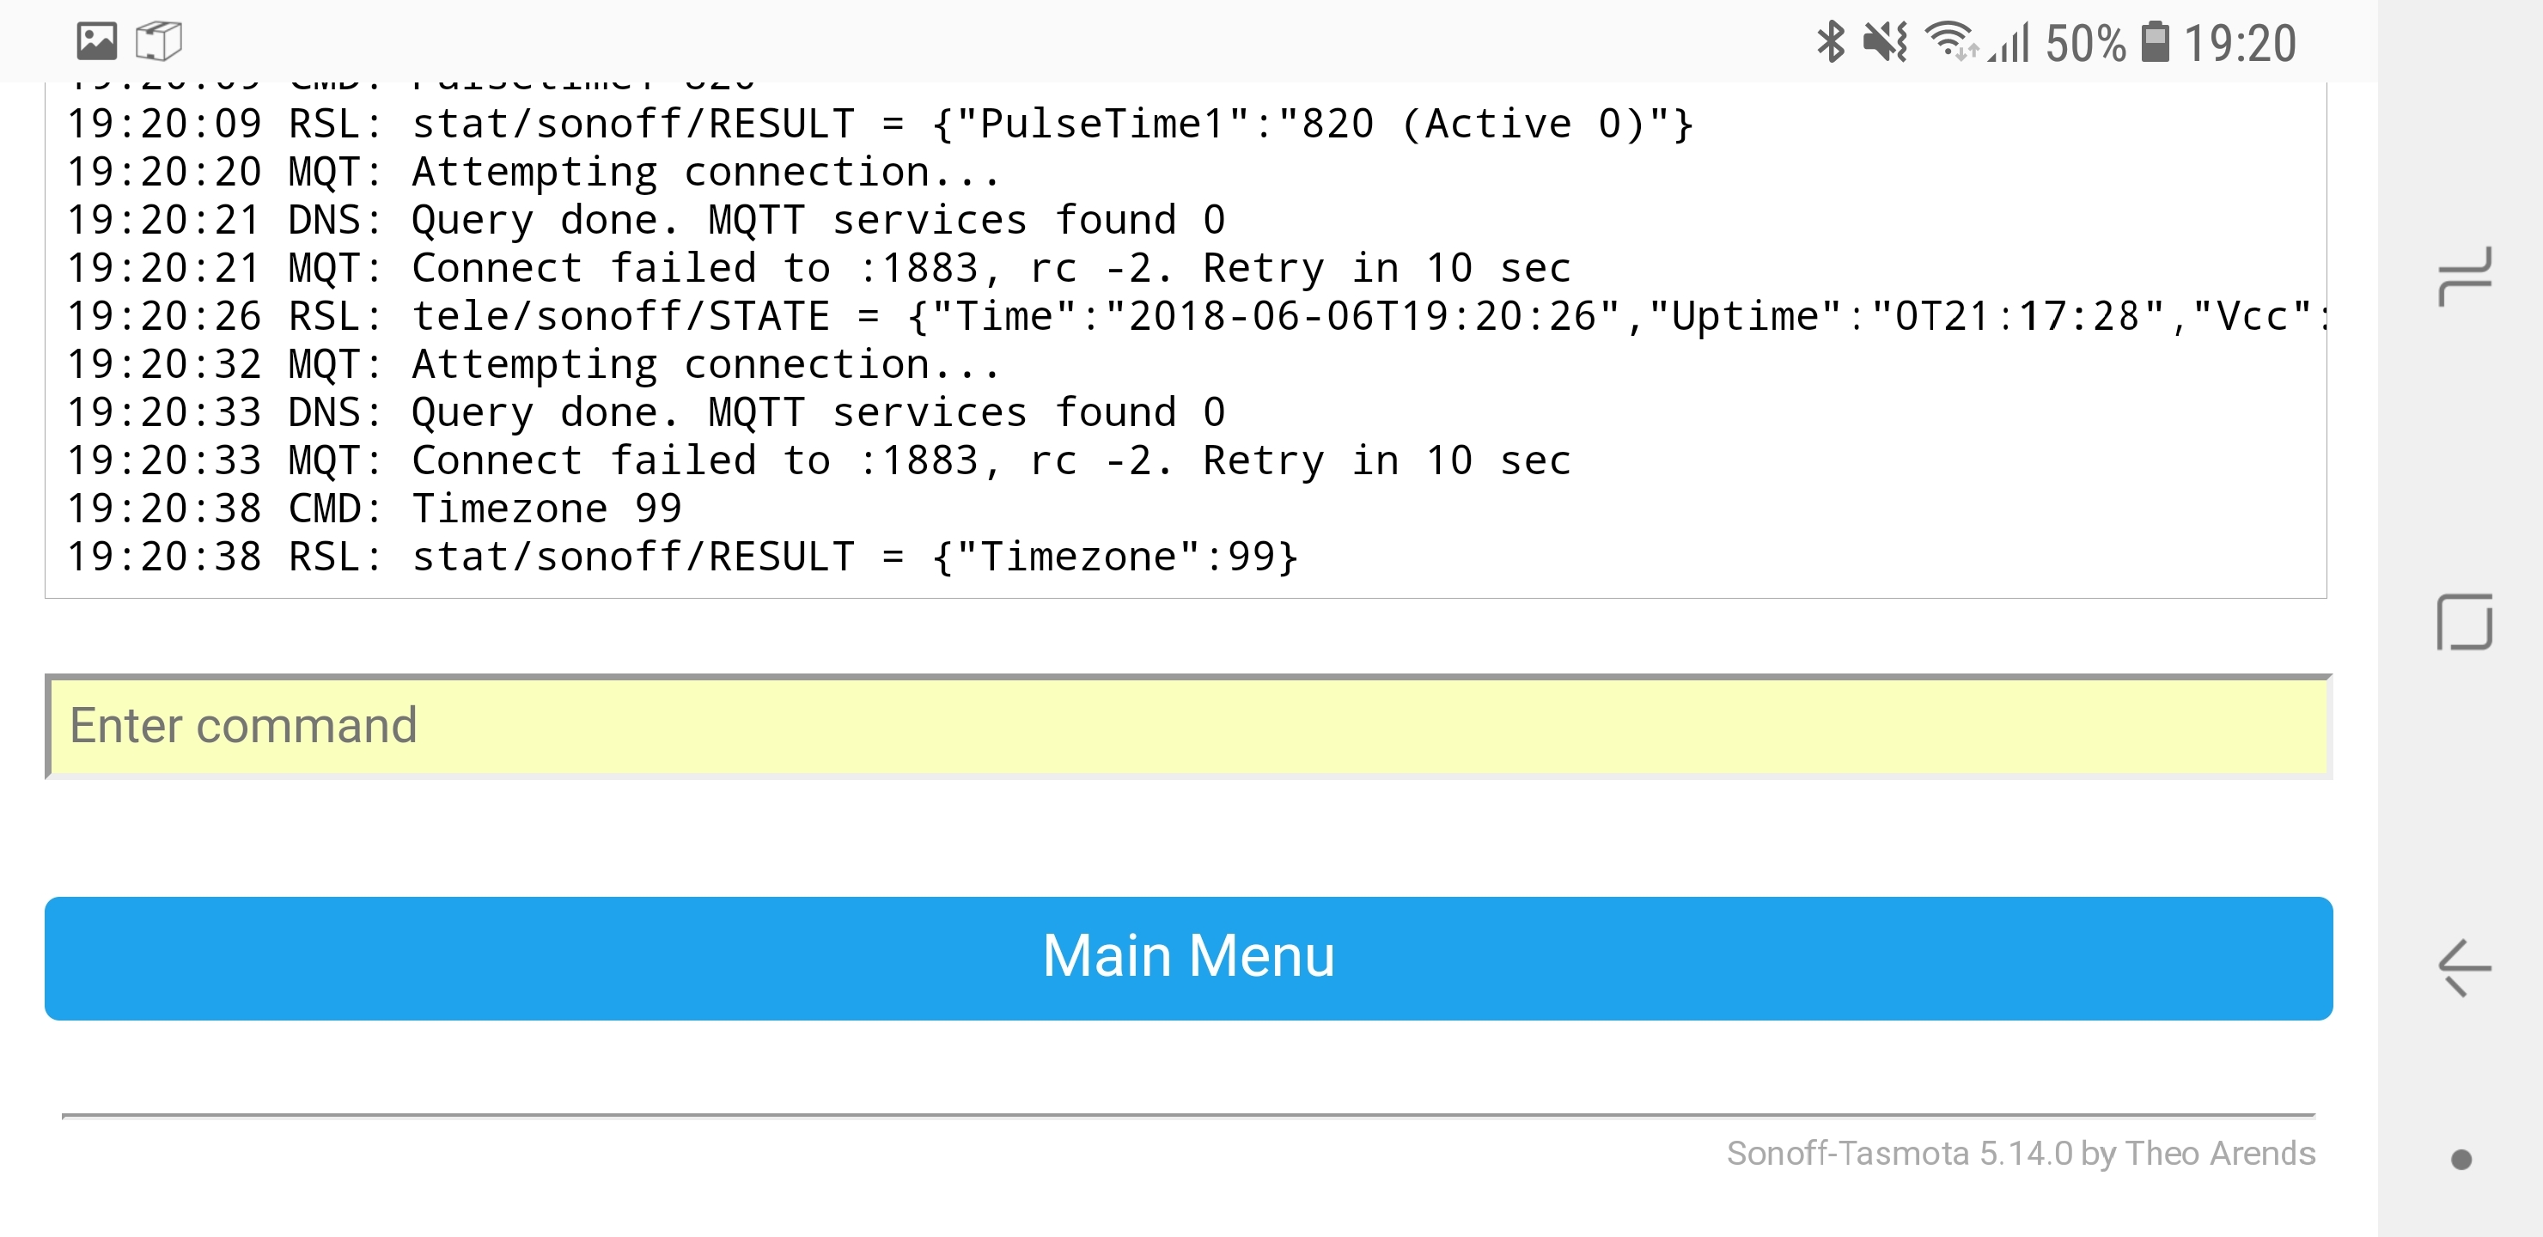The height and width of the screenshot is (1237, 2543).
Task: Tap the back arrow in navigation bar
Action: pos(2464,967)
